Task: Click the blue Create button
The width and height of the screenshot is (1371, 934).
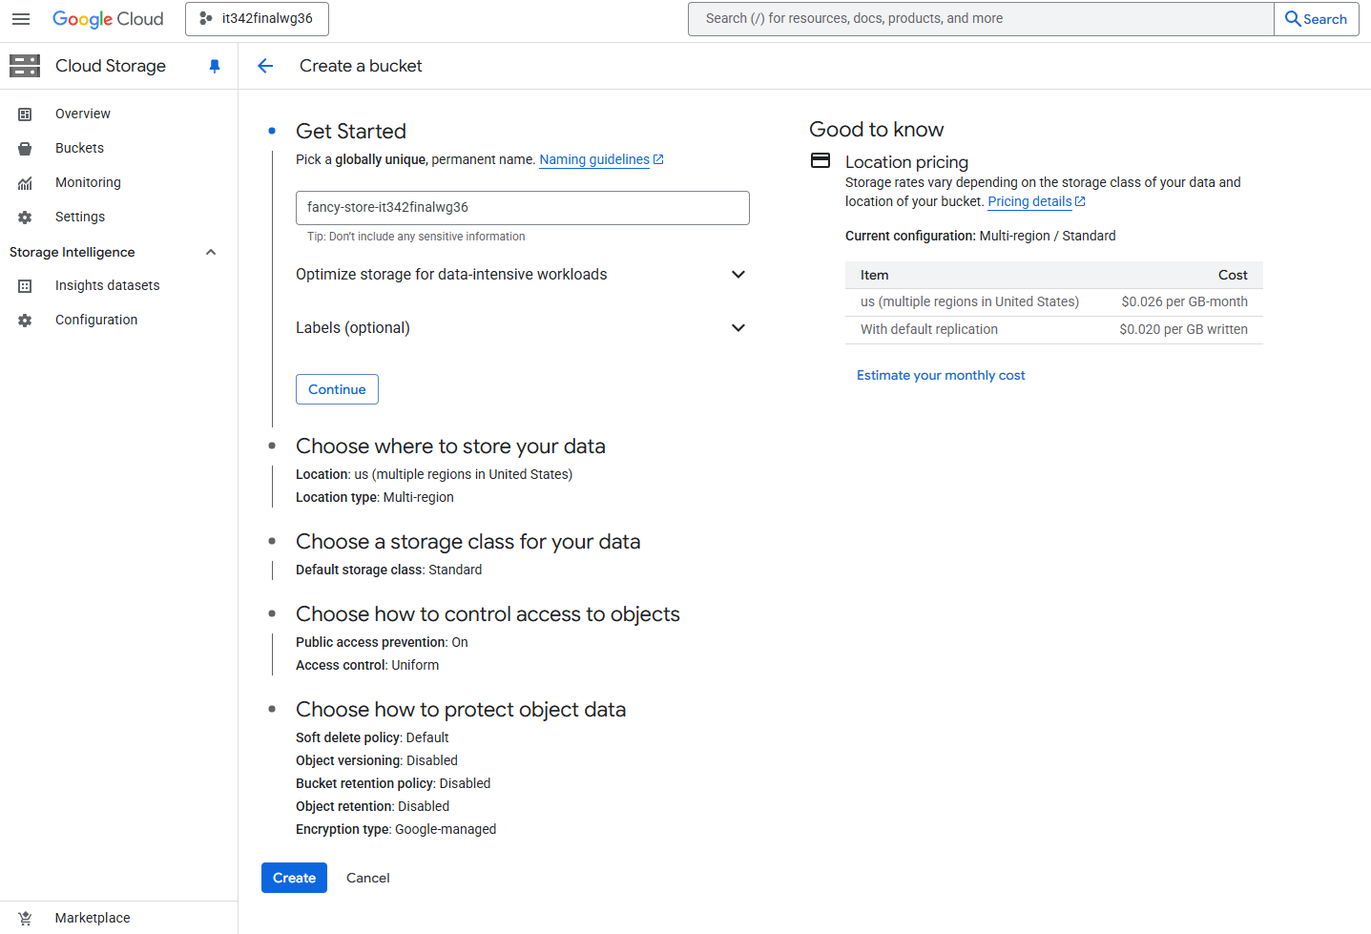Action: click(294, 878)
